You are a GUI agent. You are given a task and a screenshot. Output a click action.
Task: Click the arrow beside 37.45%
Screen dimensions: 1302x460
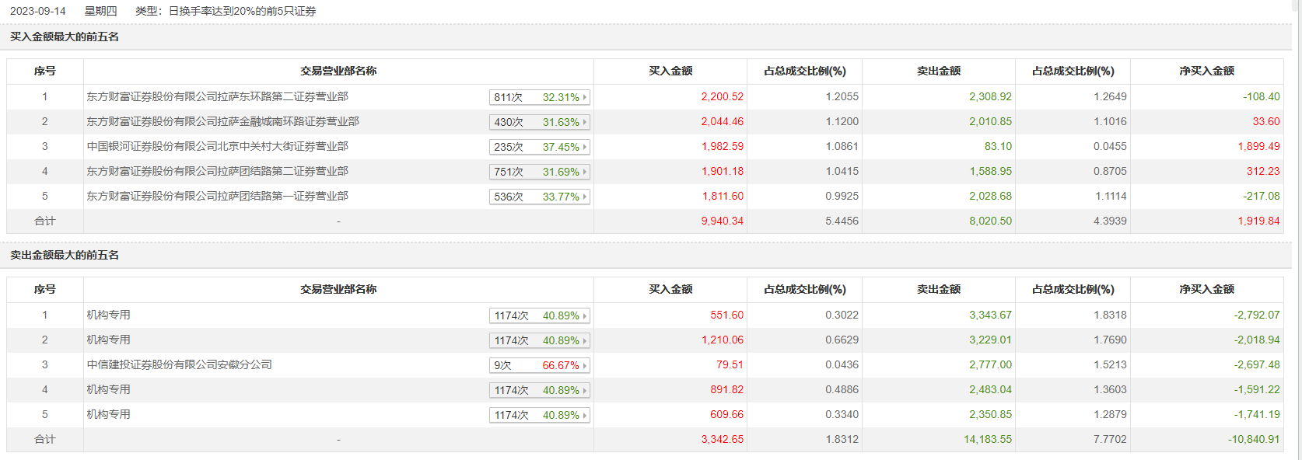point(585,148)
